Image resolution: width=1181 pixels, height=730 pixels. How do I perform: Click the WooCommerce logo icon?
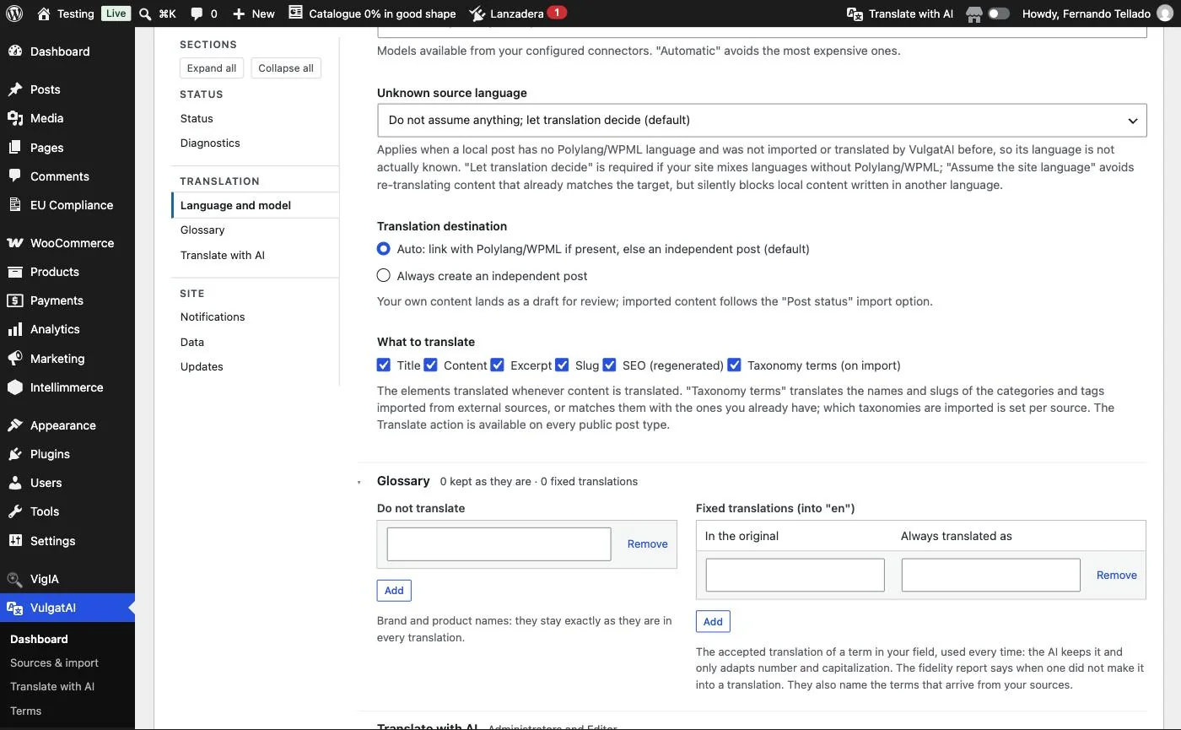click(15, 243)
